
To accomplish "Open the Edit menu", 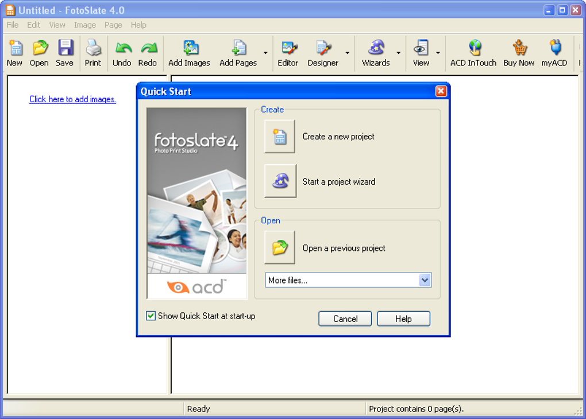I will [x=34, y=25].
